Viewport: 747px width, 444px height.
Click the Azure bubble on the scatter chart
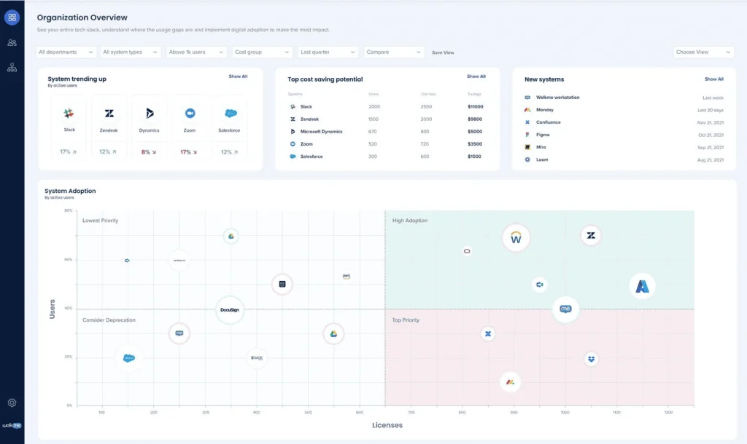(x=642, y=286)
